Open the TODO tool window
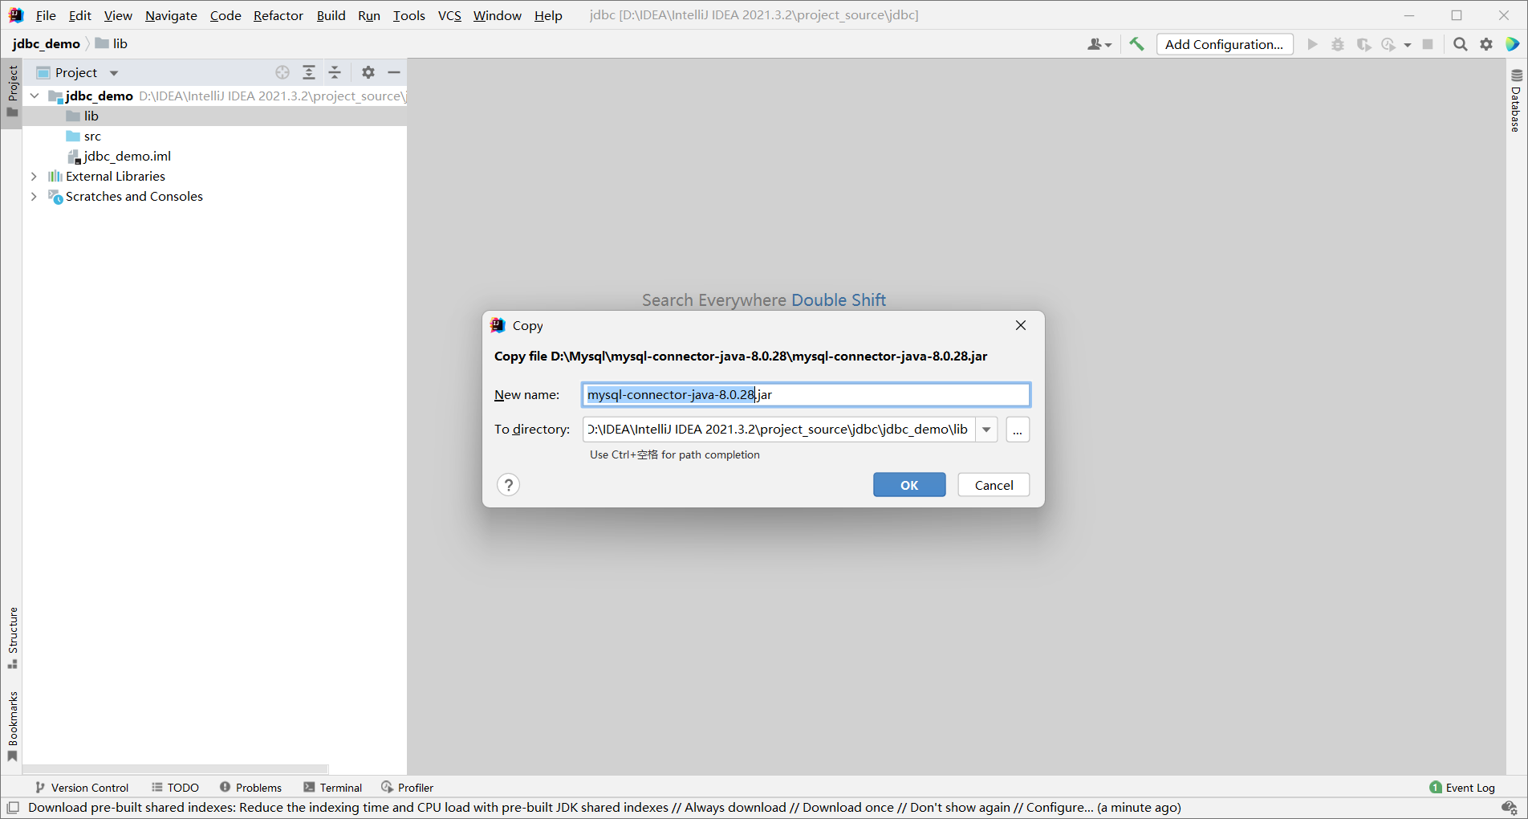This screenshot has height=819, width=1528. pyautogui.click(x=175, y=788)
